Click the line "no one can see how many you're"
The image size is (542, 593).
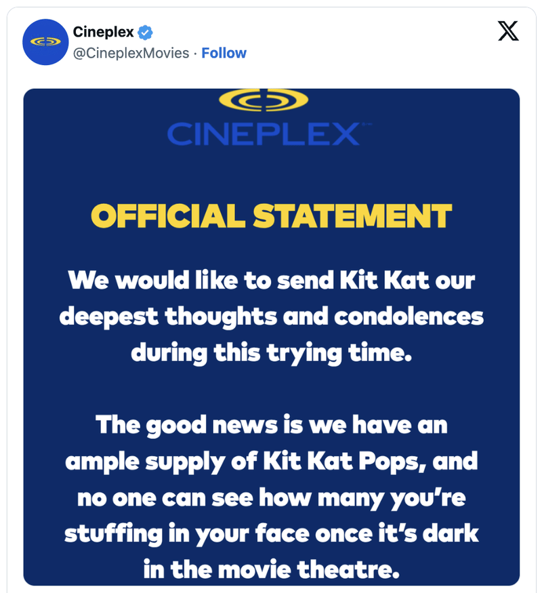tap(271, 497)
